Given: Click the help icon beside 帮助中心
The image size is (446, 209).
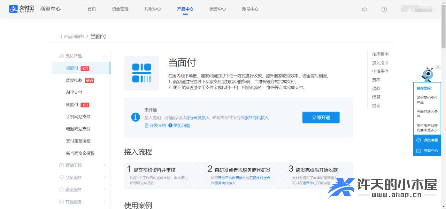Looking at the screenshot, I should 419,151.
